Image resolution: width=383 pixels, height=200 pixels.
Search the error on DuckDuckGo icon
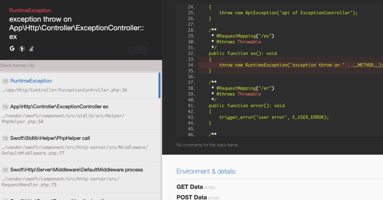point(22,49)
